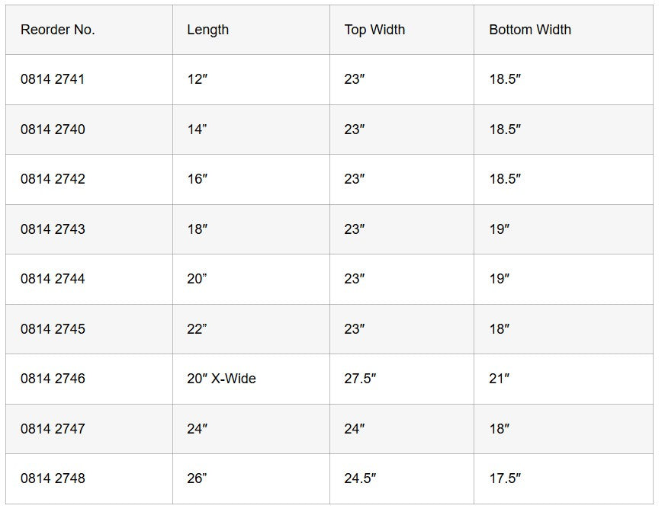Click reorder number 0814 2744
Screen dimensions: 665x512
click(x=53, y=279)
